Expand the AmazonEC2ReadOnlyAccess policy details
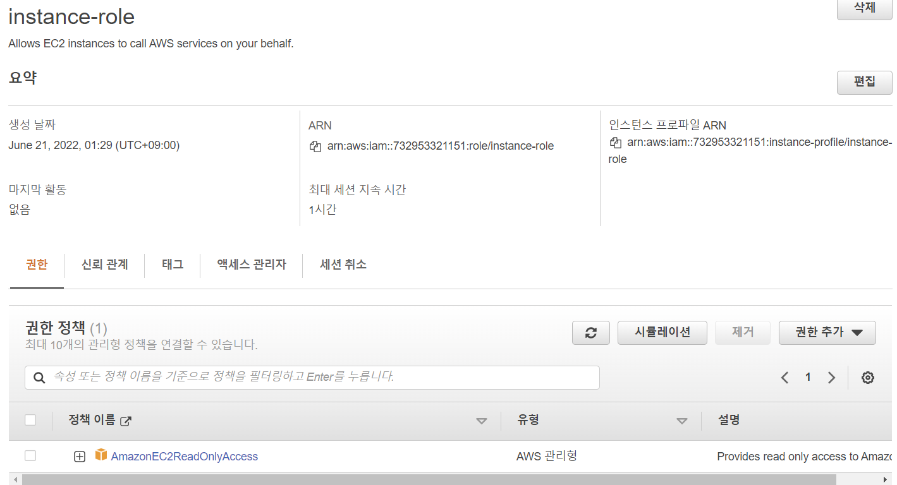The height and width of the screenshot is (485, 897). (x=80, y=457)
